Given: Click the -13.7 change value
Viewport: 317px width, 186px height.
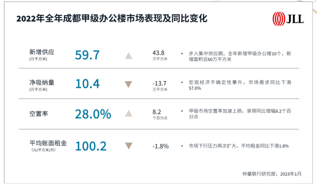Looking at the screenshot, I should tap(159, 83).
